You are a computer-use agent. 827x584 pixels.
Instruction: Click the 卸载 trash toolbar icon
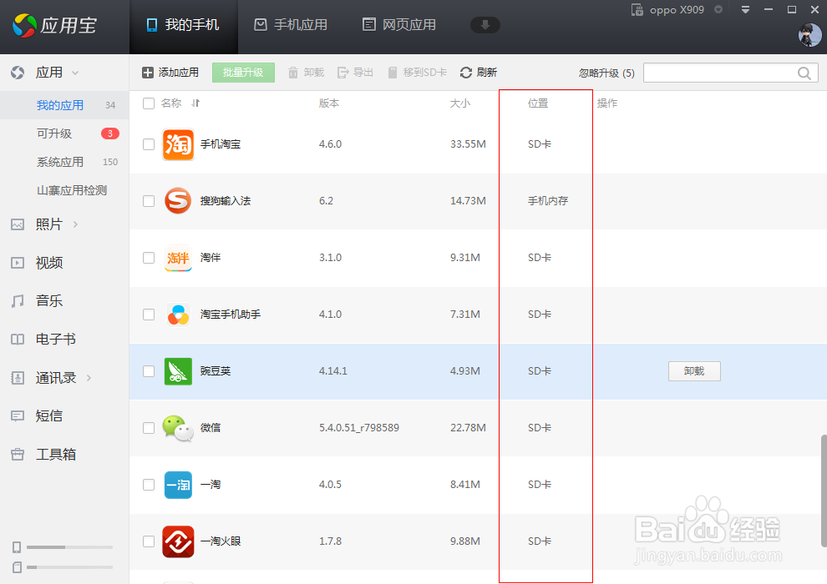tap(293, 73)
